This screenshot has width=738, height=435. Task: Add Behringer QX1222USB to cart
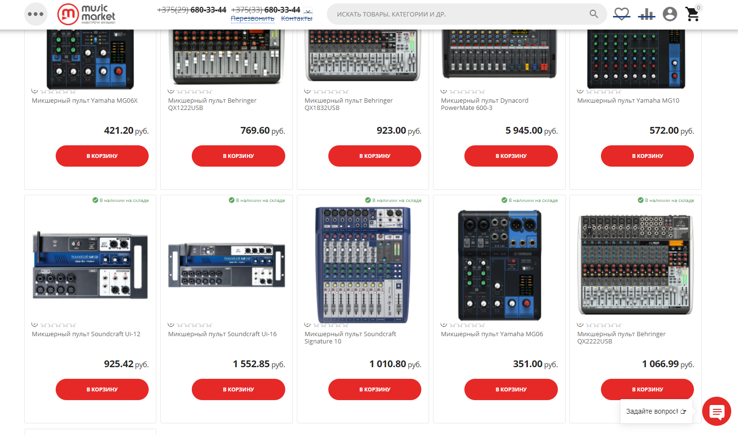238,156
